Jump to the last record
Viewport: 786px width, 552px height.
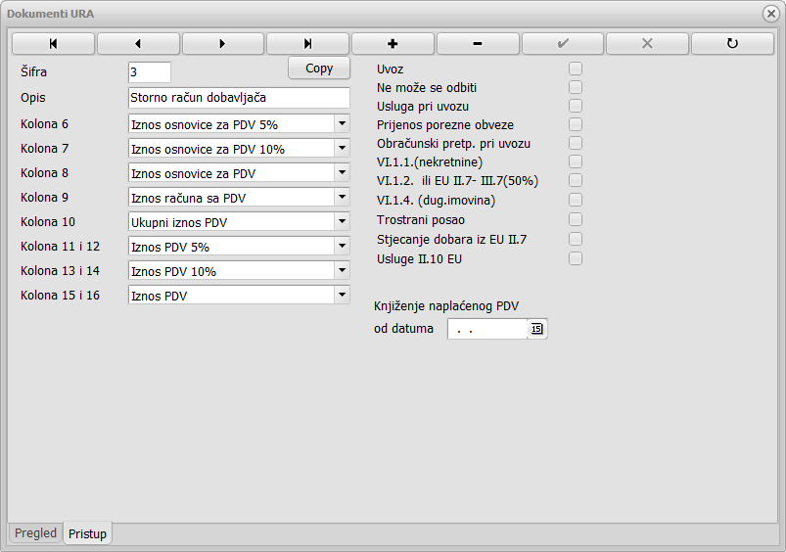tap(307, 44)
